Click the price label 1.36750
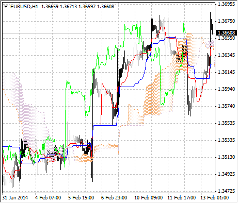This screenshot has width=238, height=203. (226, 21)
